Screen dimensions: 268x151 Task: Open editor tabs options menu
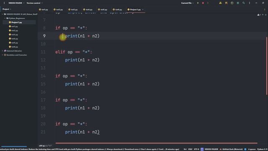pyautogui.click(x=265, y=10)
